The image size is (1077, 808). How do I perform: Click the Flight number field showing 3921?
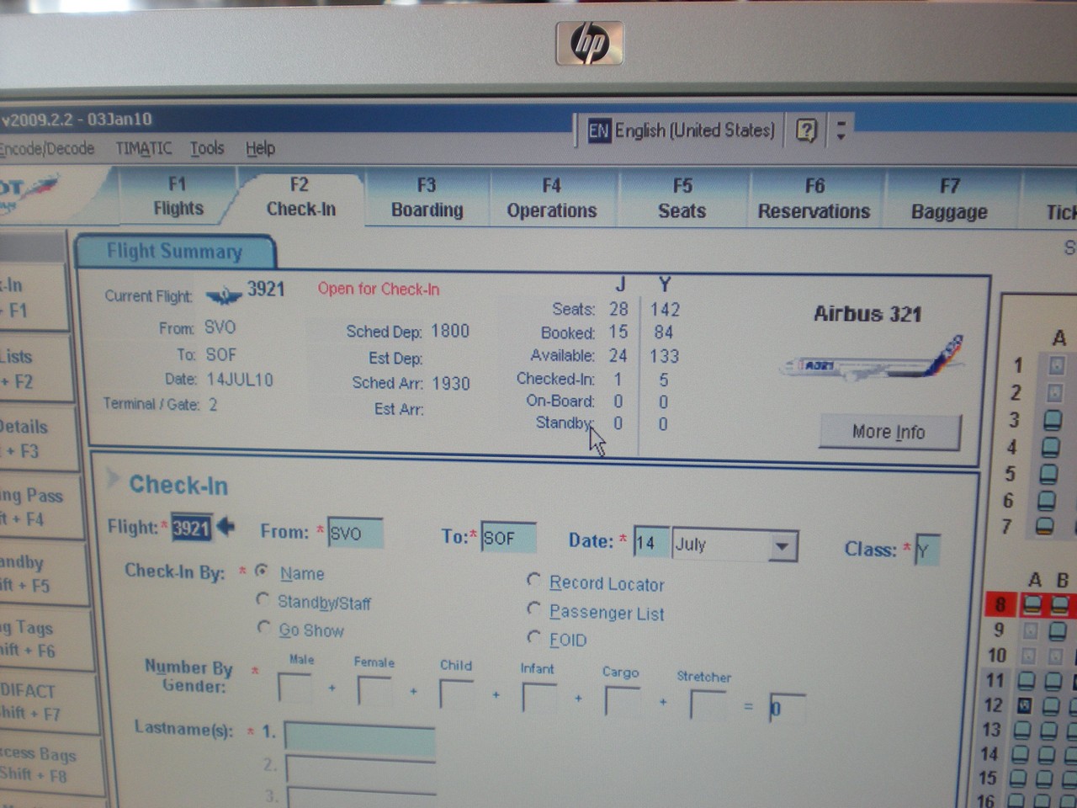pos(191,527)
